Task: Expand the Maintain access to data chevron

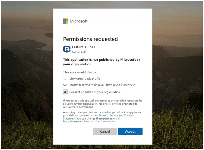Action: pos(65,85)
